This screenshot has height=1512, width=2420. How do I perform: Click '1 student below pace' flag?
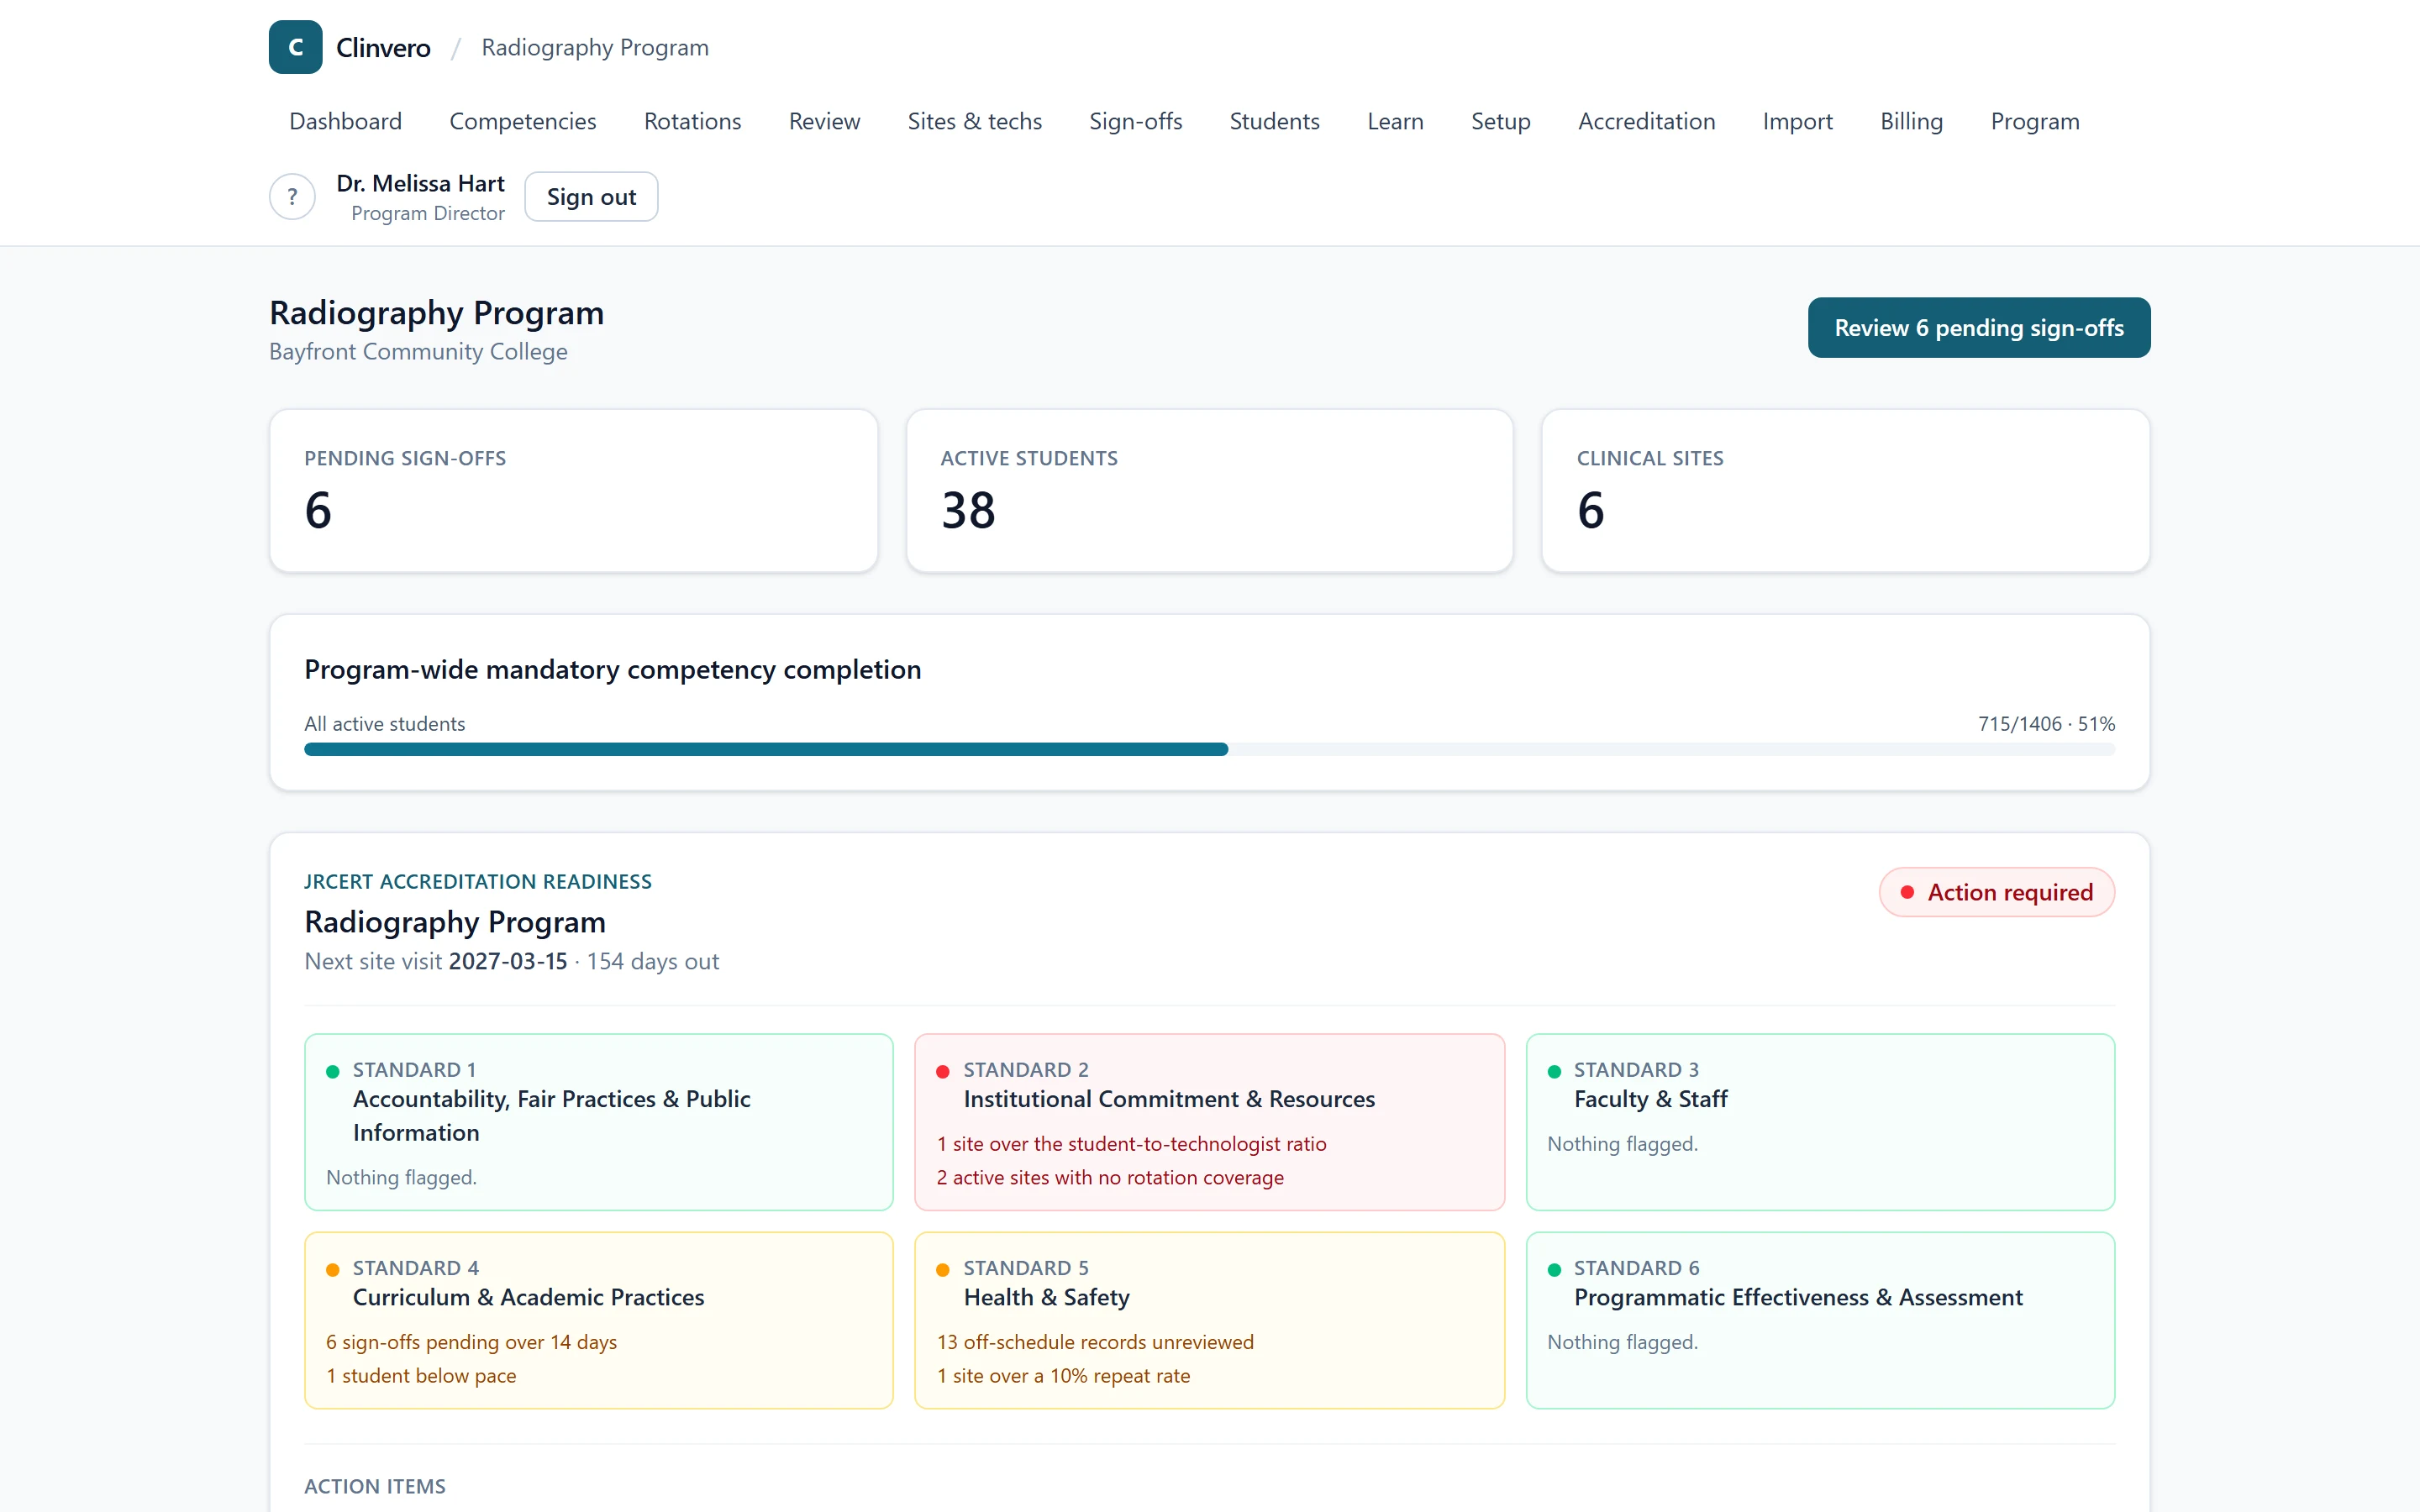point(421,1376)
